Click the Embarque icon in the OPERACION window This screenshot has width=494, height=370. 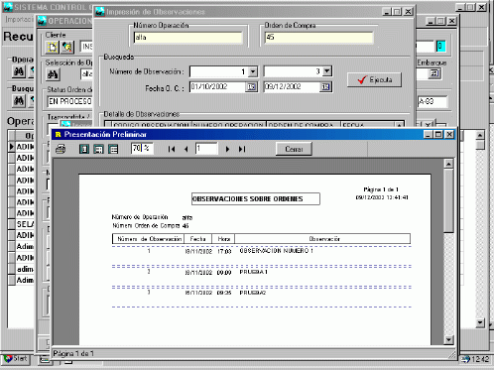tap(434, 73)
